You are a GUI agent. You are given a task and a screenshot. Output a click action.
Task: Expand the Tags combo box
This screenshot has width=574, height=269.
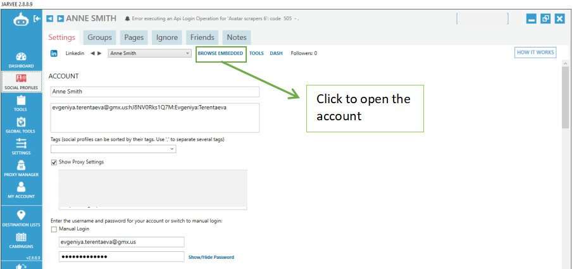click(x=113, y=149)
